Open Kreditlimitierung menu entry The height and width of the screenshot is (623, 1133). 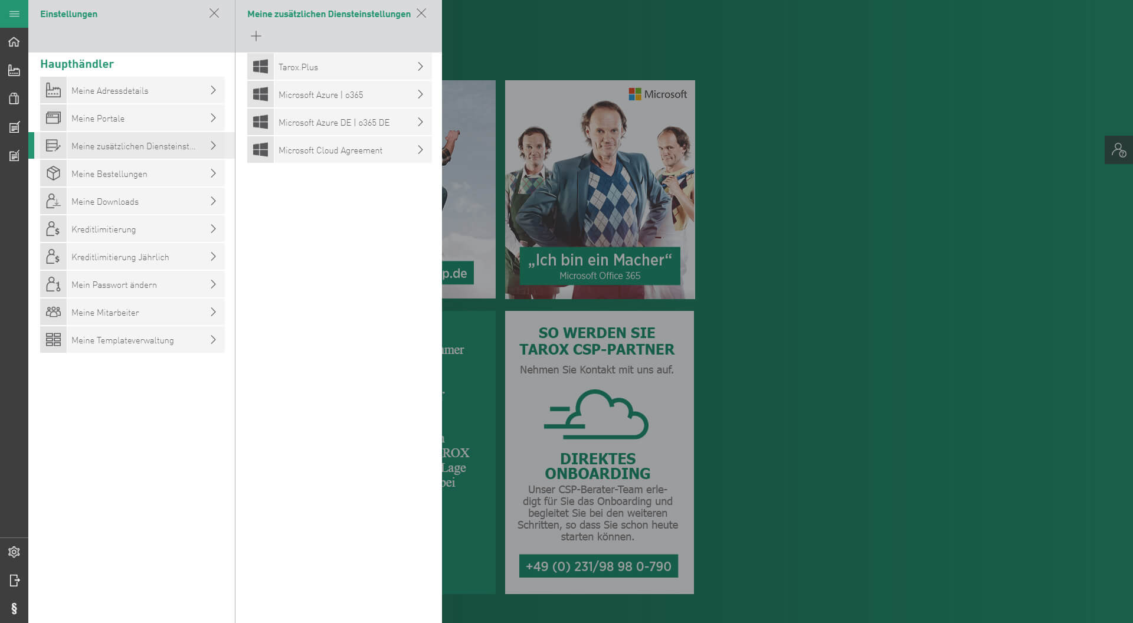[x=132, y=229]
